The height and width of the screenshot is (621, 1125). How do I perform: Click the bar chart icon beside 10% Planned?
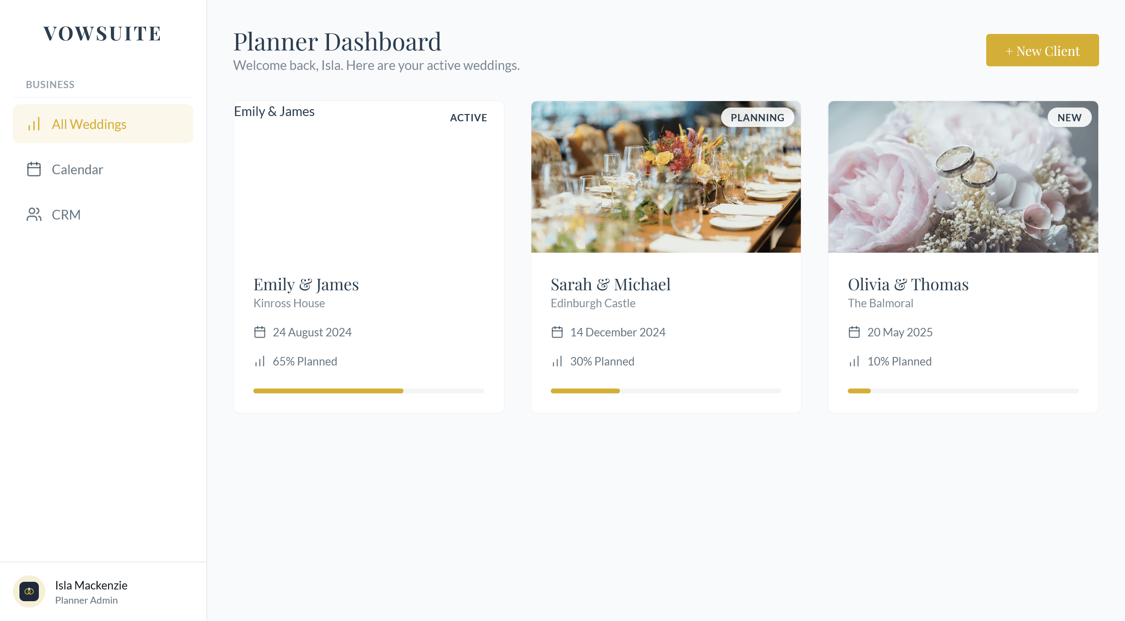pyautogui.click(x=854, y=361)
